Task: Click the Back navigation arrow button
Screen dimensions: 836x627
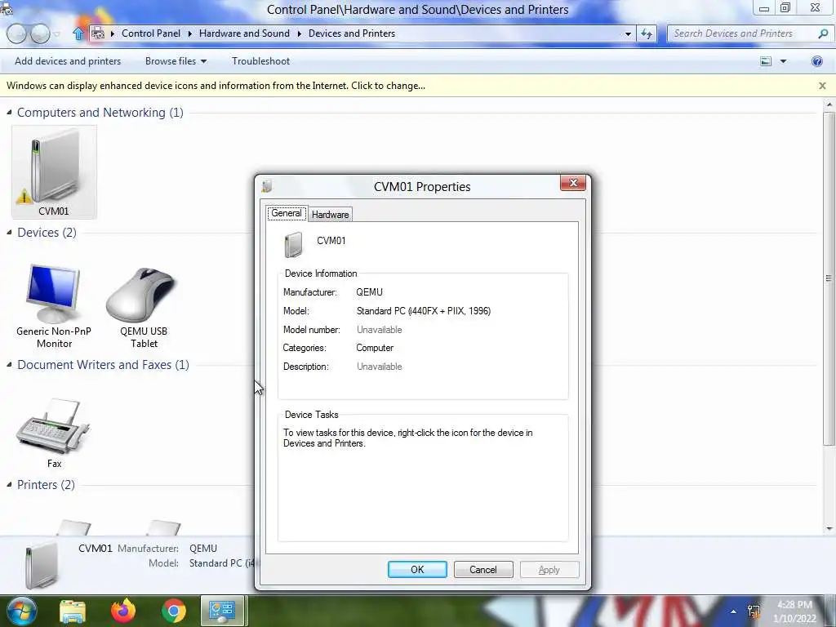Action: pos(16,33)
